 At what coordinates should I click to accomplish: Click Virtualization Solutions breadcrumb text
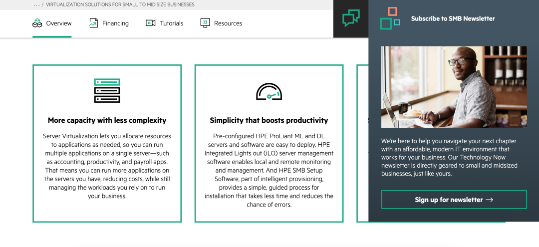tap(120, 5)
